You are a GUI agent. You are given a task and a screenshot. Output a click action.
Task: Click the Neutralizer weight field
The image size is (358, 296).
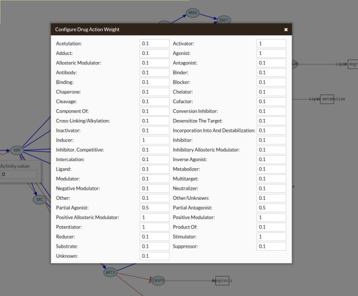point(271,189)
